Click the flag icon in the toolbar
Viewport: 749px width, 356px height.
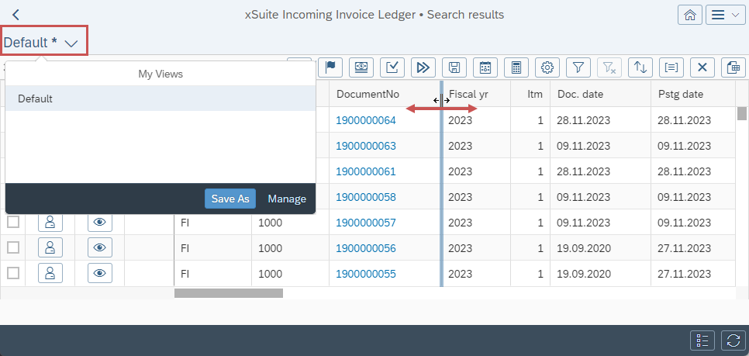(330, 67)
